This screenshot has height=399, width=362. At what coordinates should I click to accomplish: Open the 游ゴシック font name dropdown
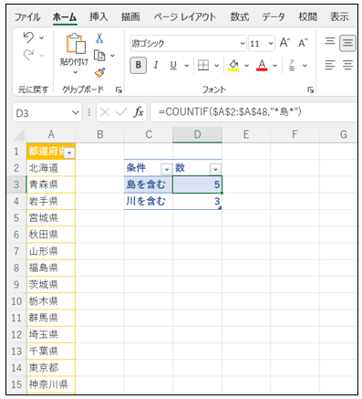243,43
